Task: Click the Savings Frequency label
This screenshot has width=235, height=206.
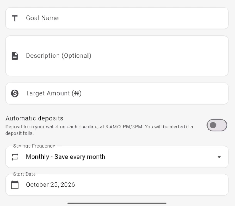Action: coord(34,146)
